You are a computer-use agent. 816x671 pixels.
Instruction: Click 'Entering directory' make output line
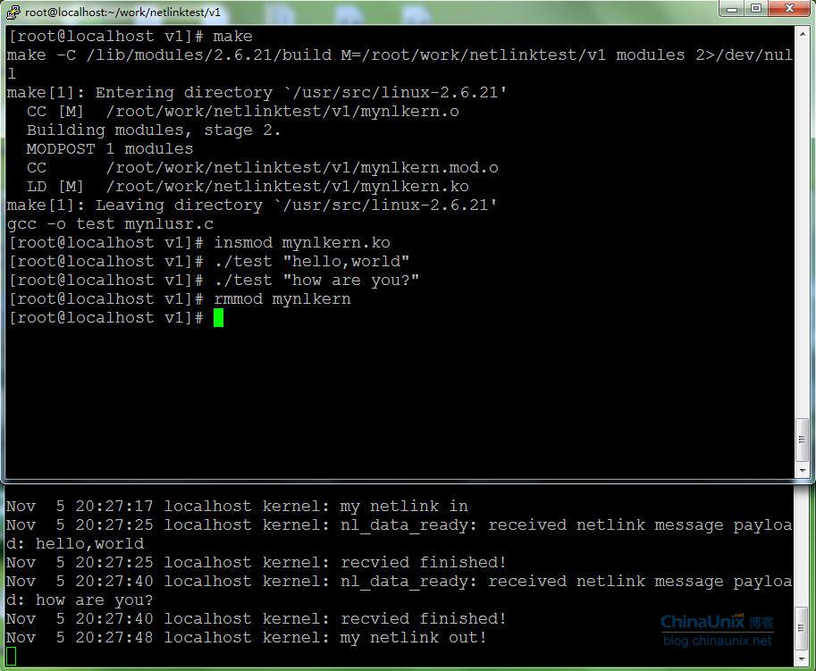(x=257, y=93)
